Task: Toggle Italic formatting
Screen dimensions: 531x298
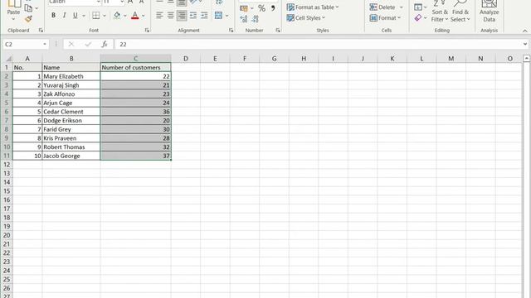Action: (65, 16)
